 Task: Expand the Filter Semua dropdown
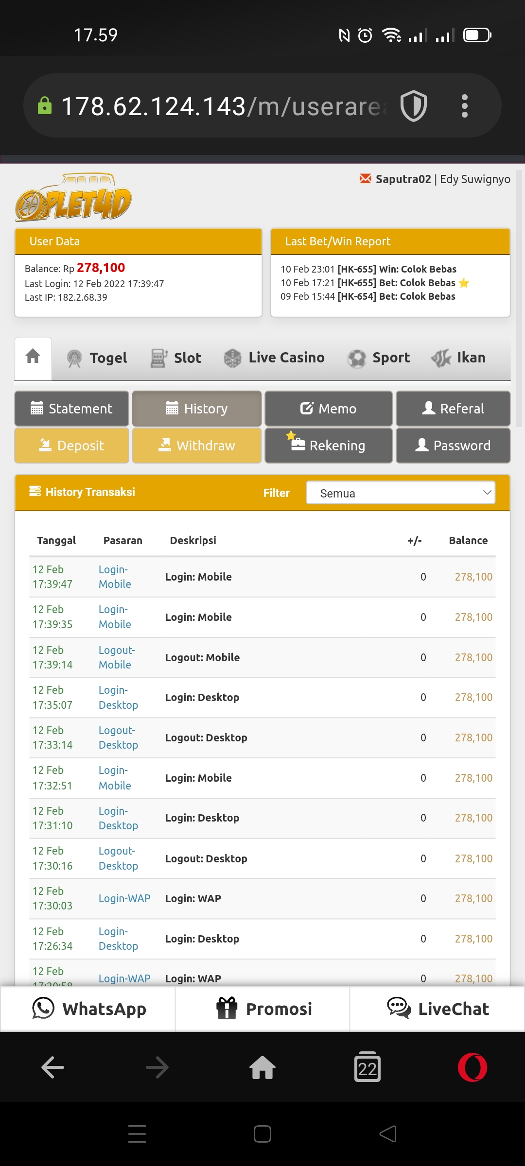(x=401, y=493)
